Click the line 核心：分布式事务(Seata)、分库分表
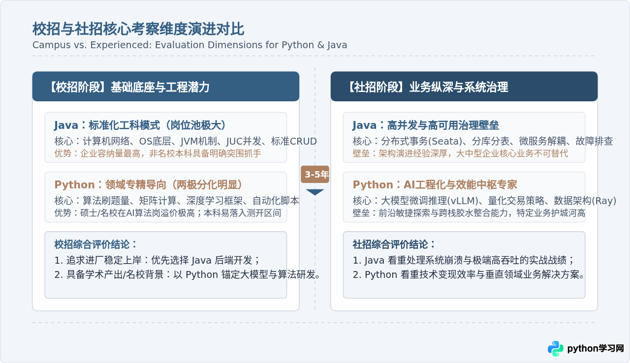This screenshot has width=630, height=363. pos(483,142)
